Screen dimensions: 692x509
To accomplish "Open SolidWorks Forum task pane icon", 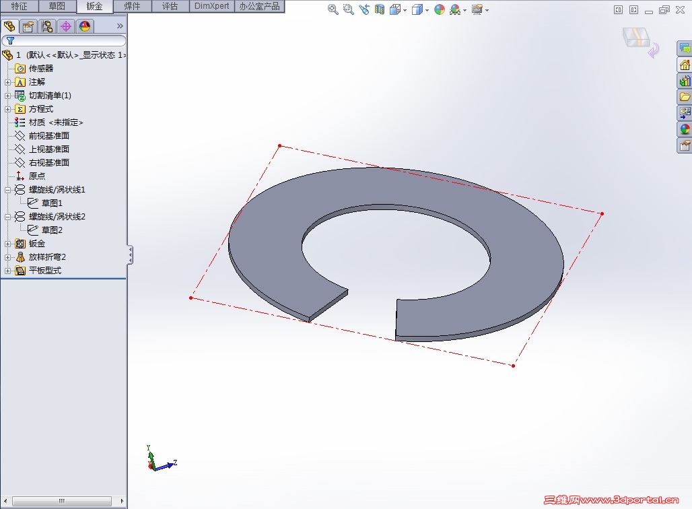I will point(685,48).
